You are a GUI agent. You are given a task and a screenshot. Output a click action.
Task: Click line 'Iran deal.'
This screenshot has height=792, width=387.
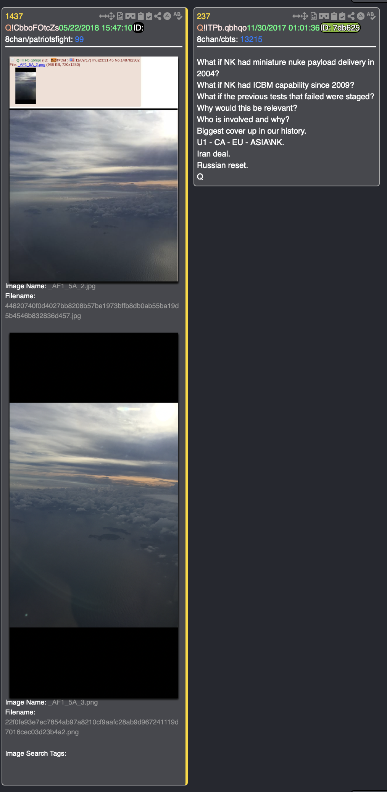coord(213,154)
